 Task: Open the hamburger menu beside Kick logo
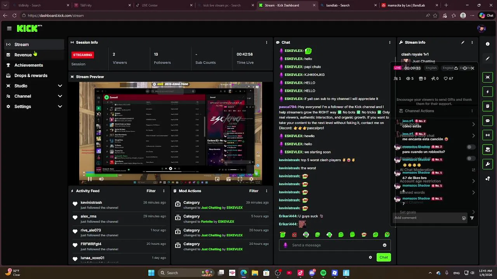click(9, 28)
